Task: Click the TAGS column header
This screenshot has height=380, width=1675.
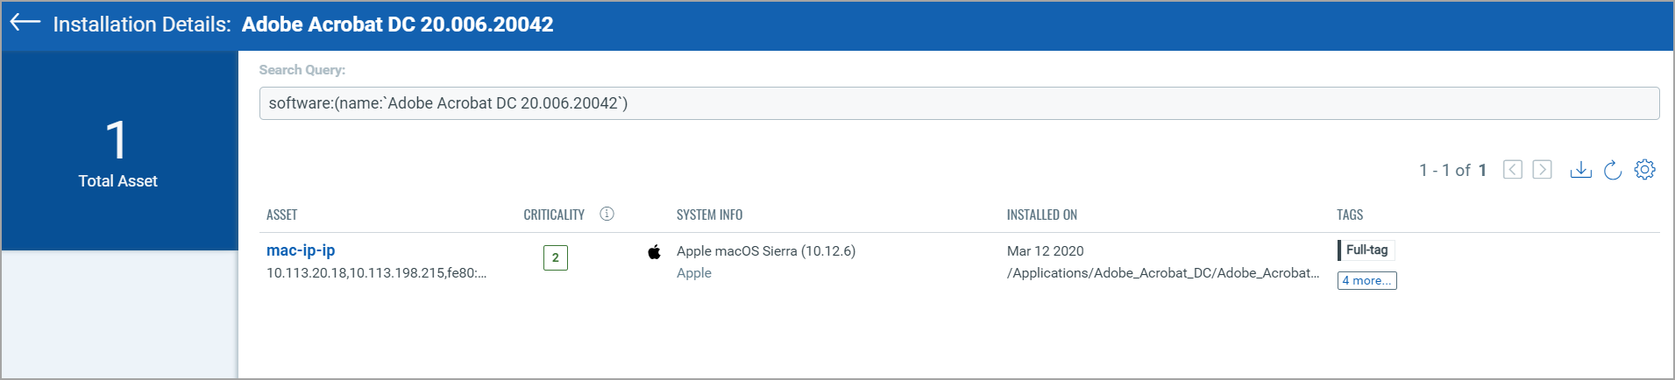Action: point(1350,215)
